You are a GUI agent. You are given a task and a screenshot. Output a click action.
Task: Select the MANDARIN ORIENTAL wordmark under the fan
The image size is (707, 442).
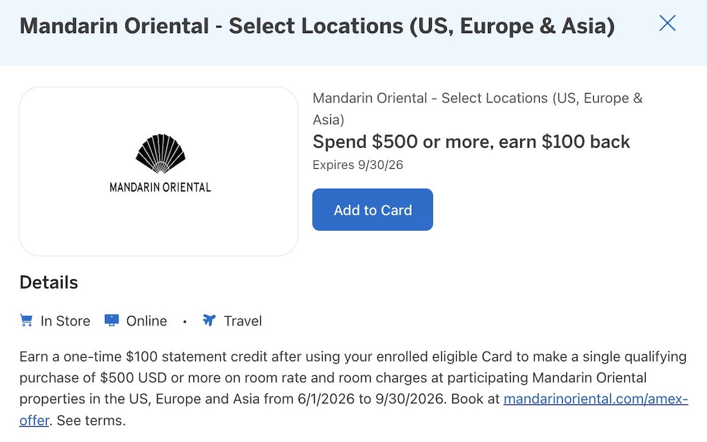pos(160,188)
